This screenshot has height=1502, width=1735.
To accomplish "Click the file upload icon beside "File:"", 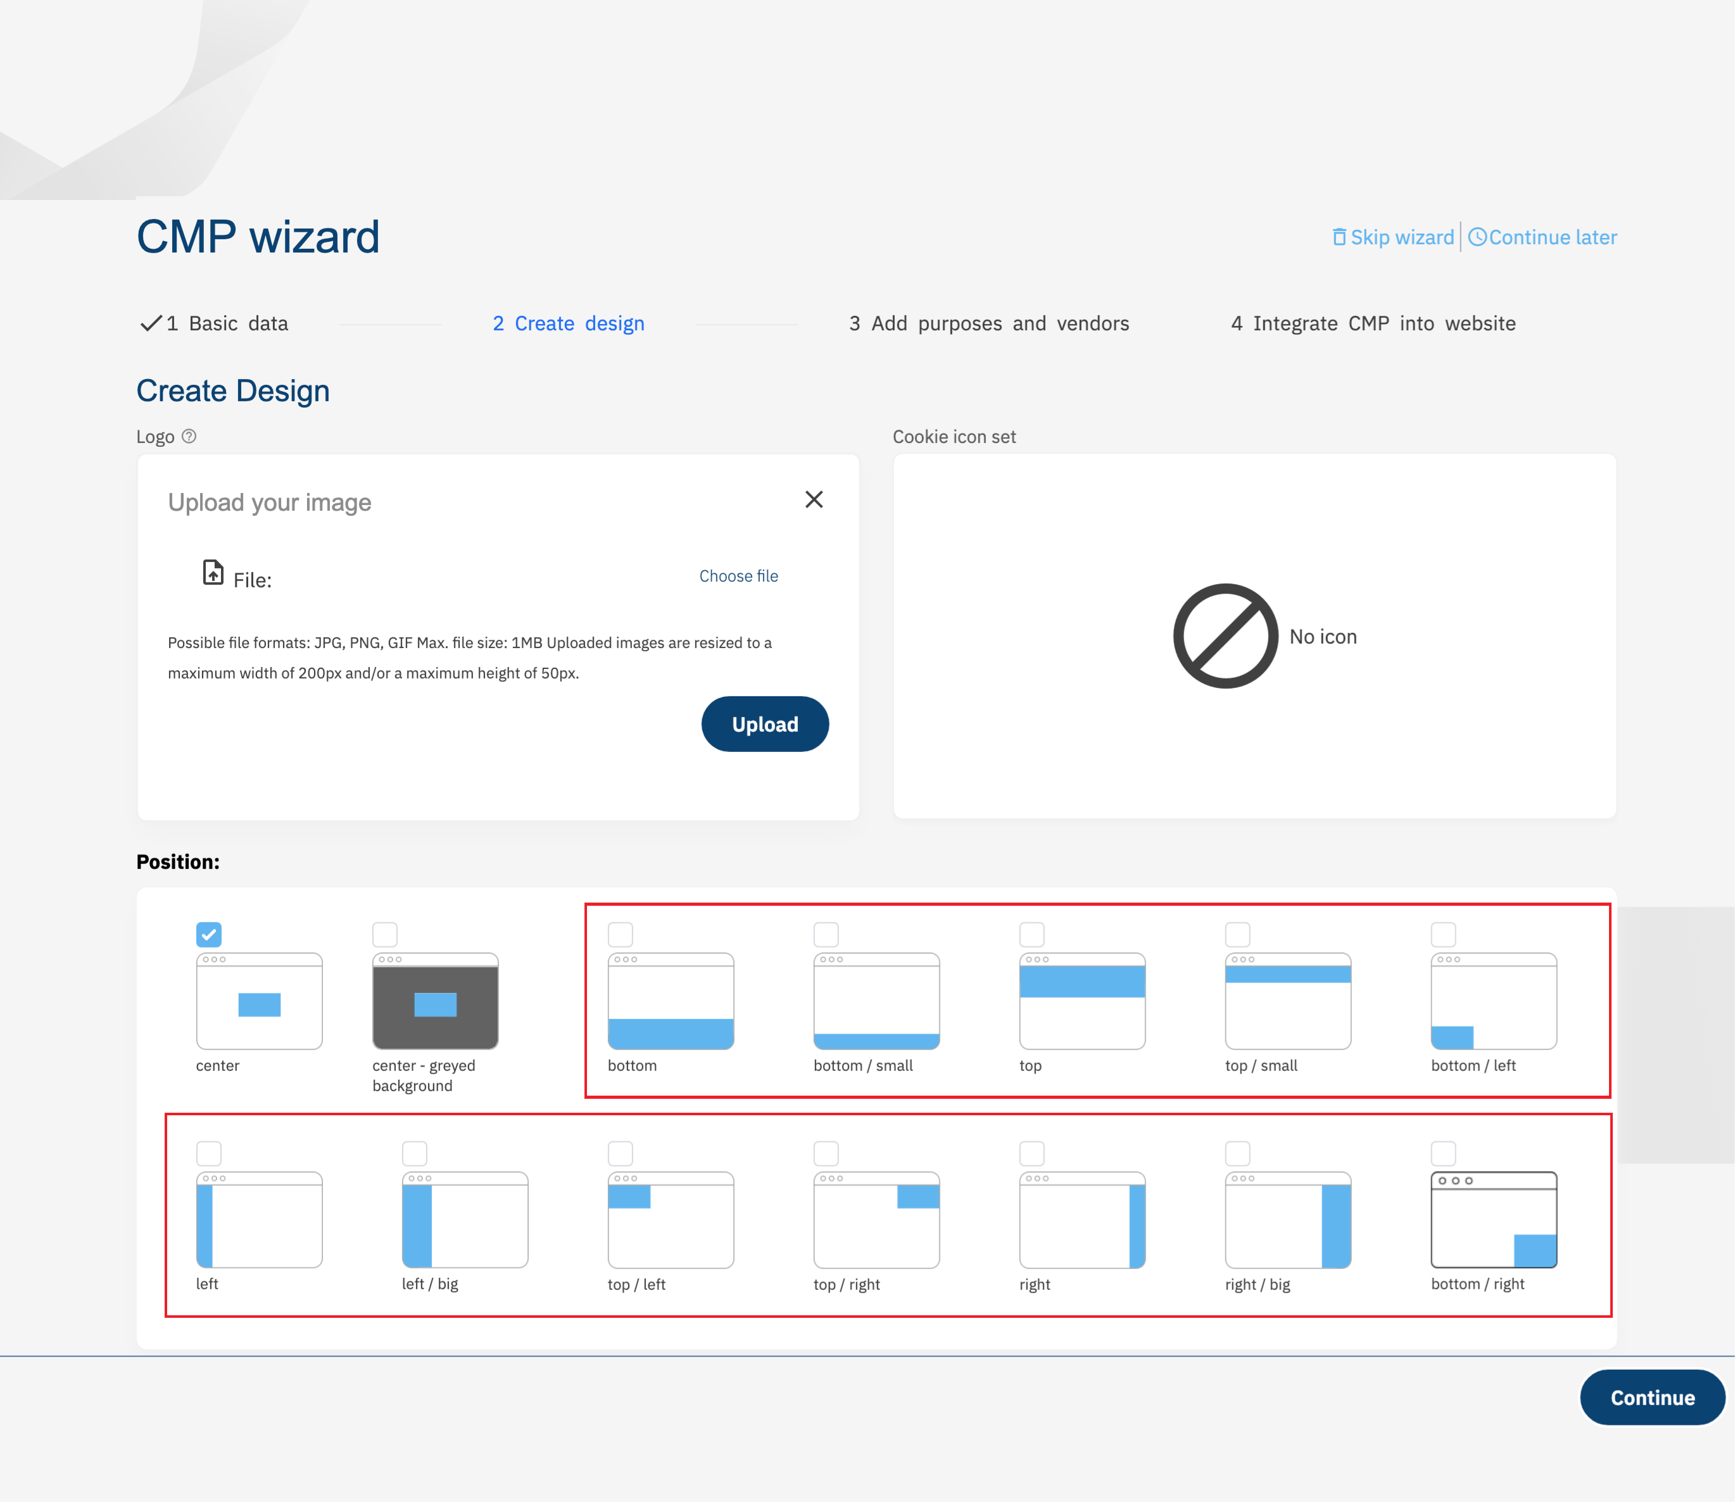I will [x=212, y=572].
